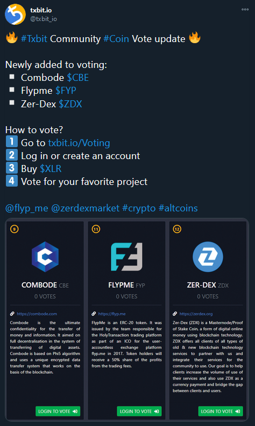Open the $XLR cashtag link
This screenshot has height=426, width=255.
[x=51, y=169]
